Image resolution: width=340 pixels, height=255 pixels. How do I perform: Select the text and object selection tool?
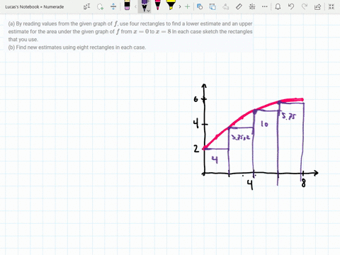pos(86,6)
